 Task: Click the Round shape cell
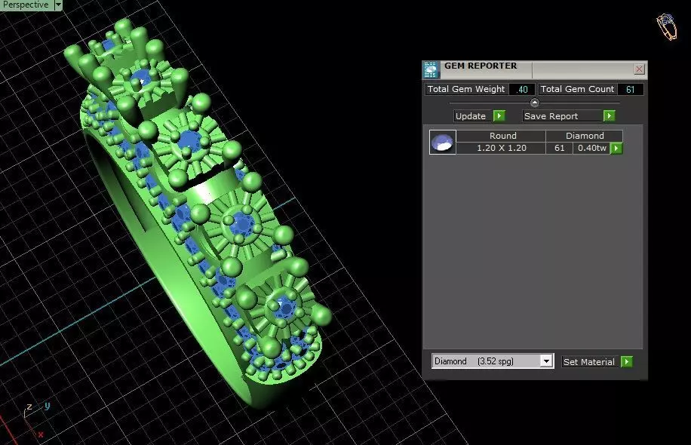[x=502, y=136]
